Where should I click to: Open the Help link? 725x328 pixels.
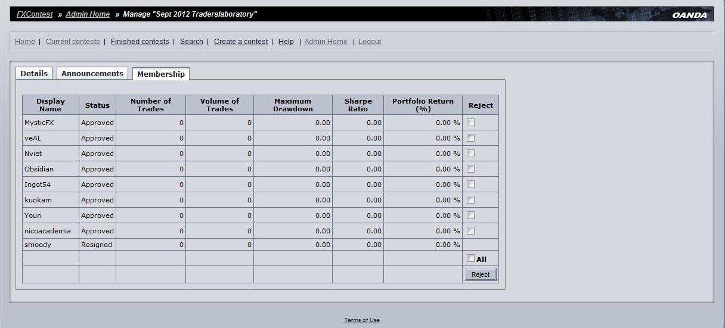(x=286, y=42)
